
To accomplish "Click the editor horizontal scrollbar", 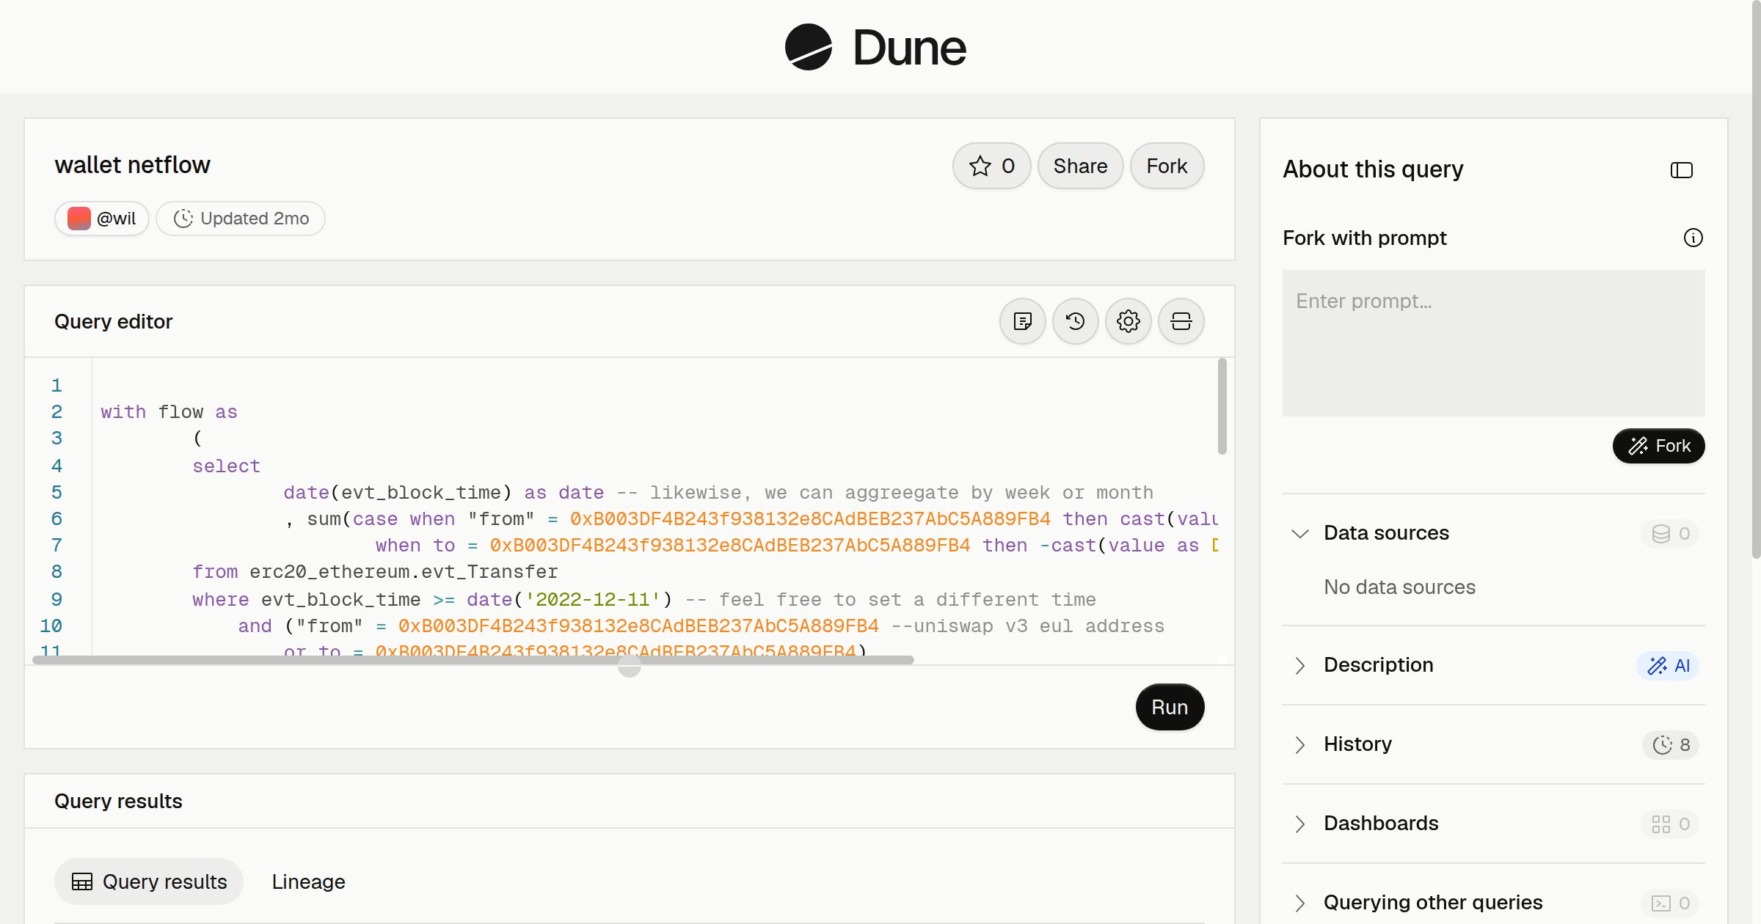I will (x=473, y=660).
